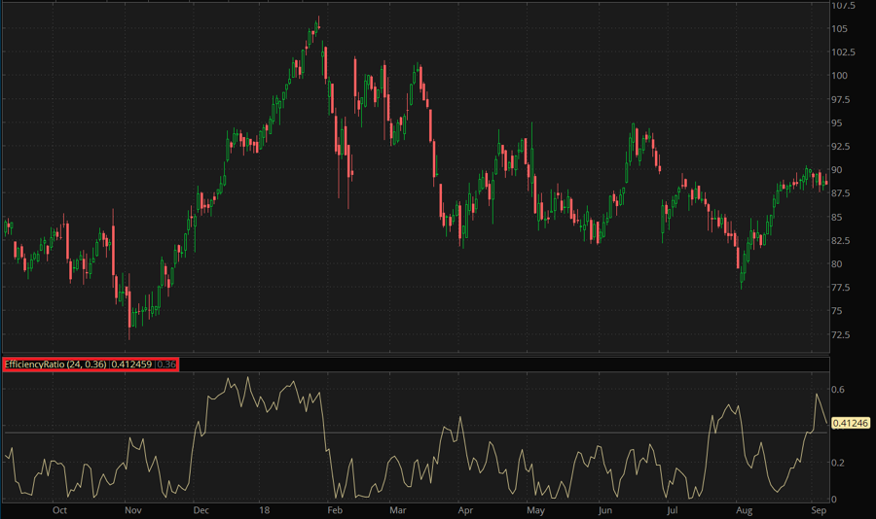876x519 pixels.
Task: Click the gray 0.36 threshold value label
Action: (166, 364)
